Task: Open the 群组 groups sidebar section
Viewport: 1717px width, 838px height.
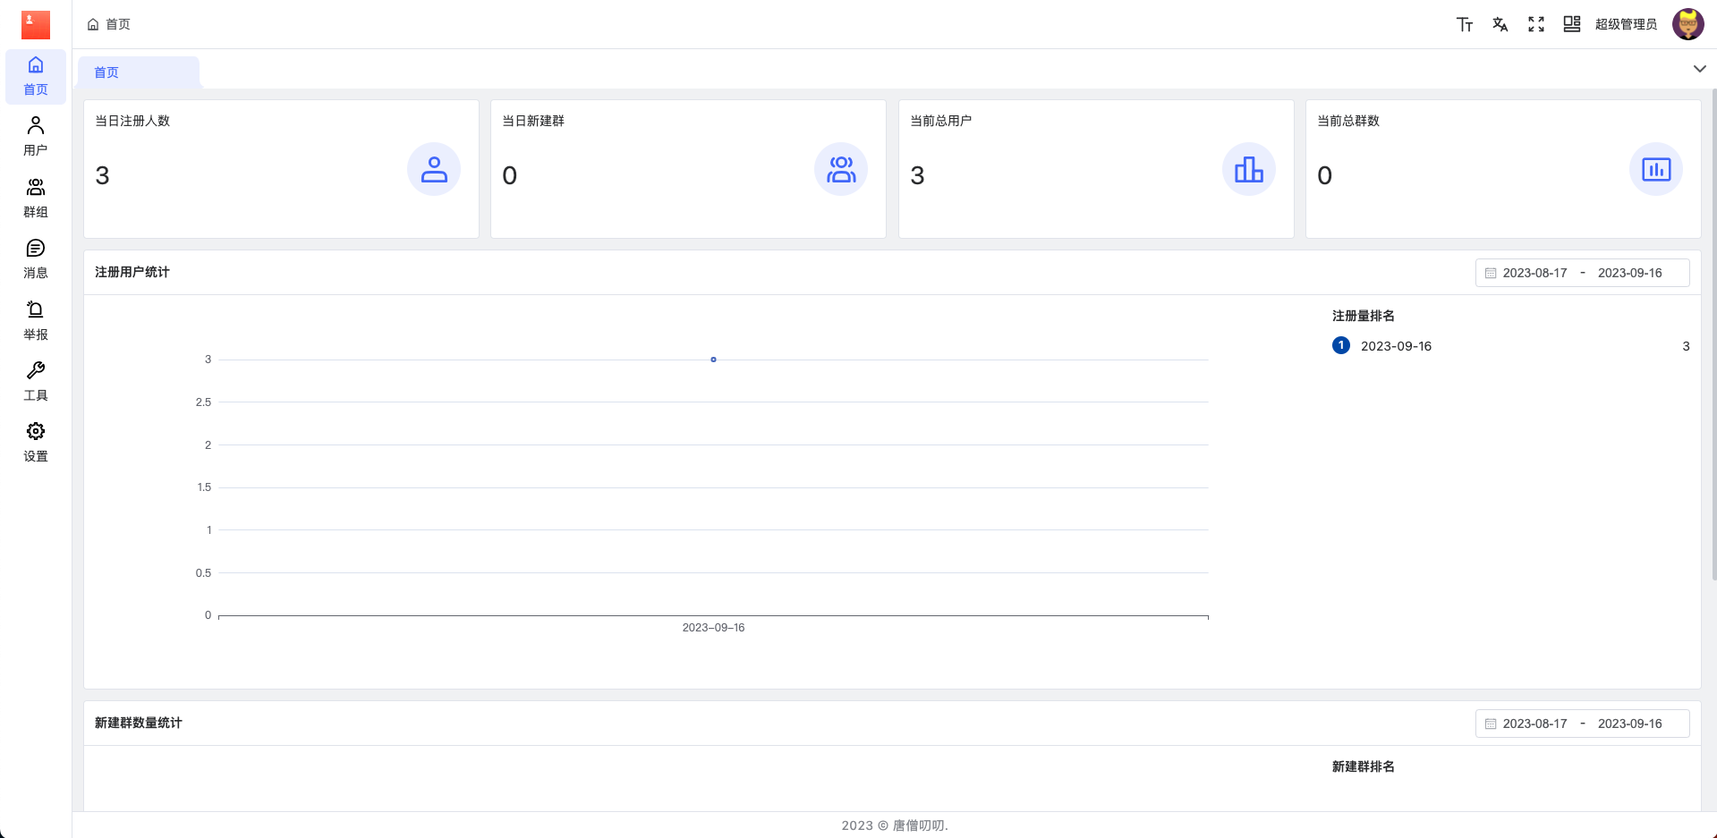Action: [x=36, y=199]
